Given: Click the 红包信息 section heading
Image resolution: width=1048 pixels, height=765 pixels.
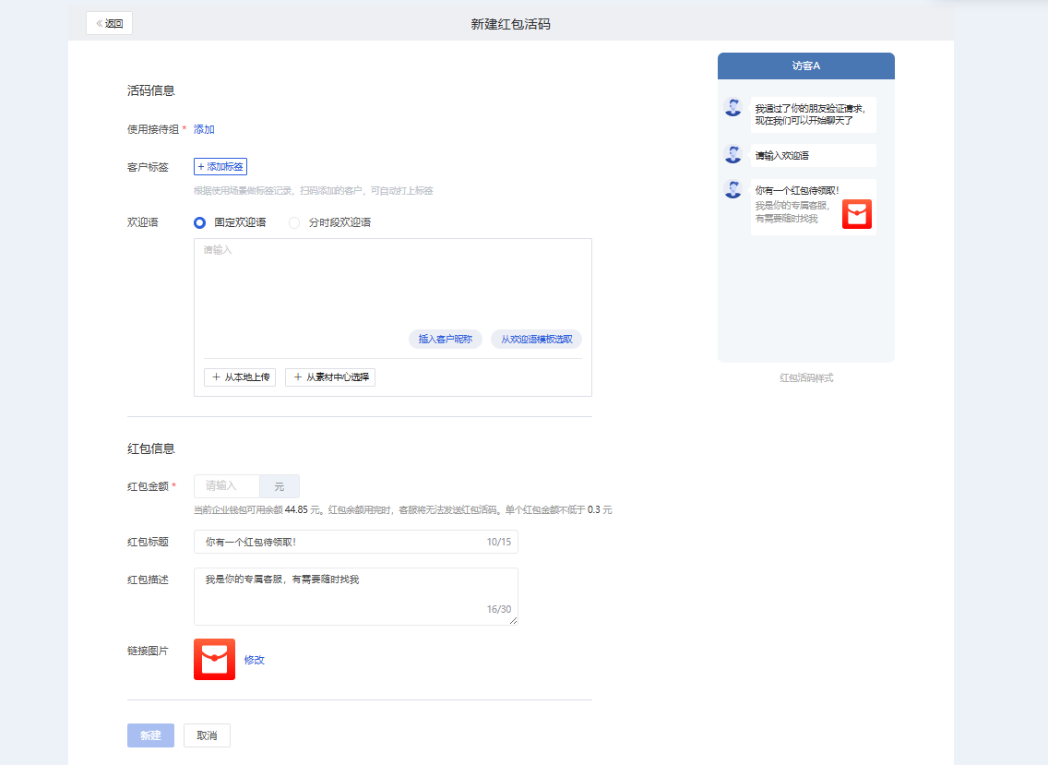Looking at the screenshot, I should click(x=151, y=448).
